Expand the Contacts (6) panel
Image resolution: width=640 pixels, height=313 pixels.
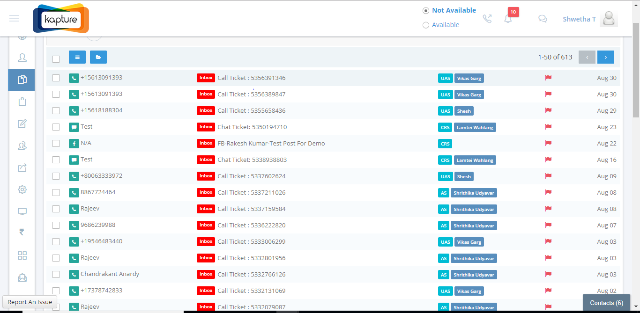(606, 303)
